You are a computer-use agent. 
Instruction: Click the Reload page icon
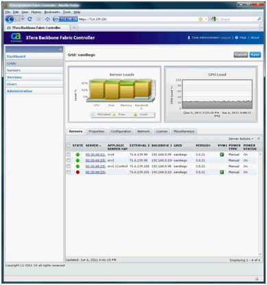click(x=30, y=19)
